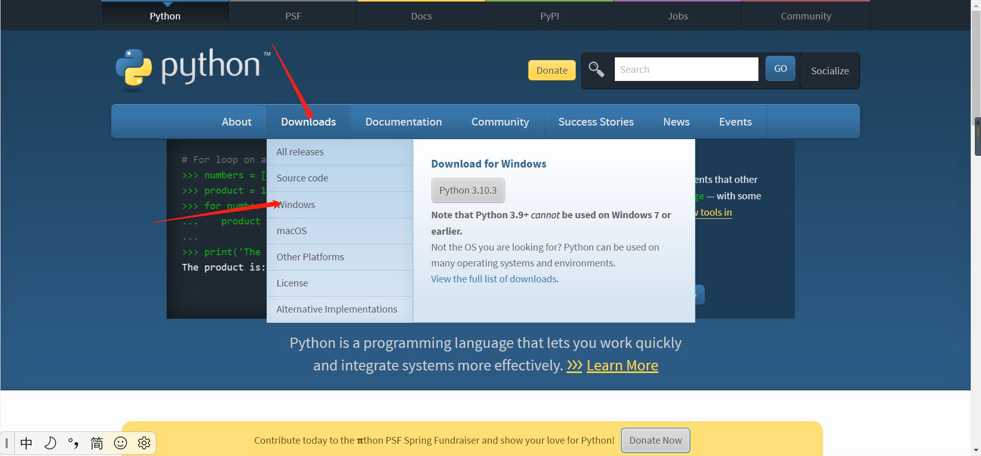Open the PSF top tab

[x=293, y=16]
